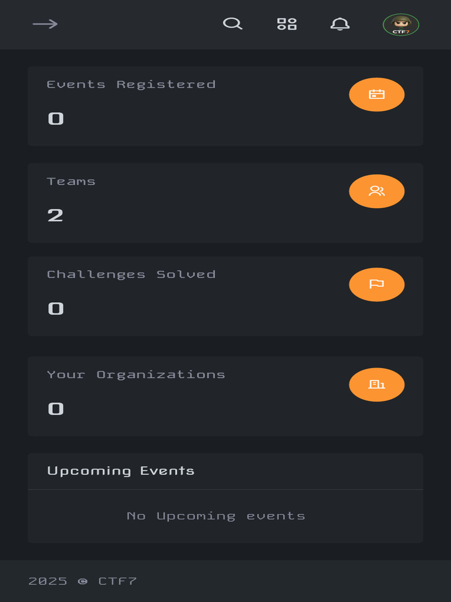Click the Events Registered label
Image resolution: width=451 pixels, height=602 pixels.
[x=131, y=85]
